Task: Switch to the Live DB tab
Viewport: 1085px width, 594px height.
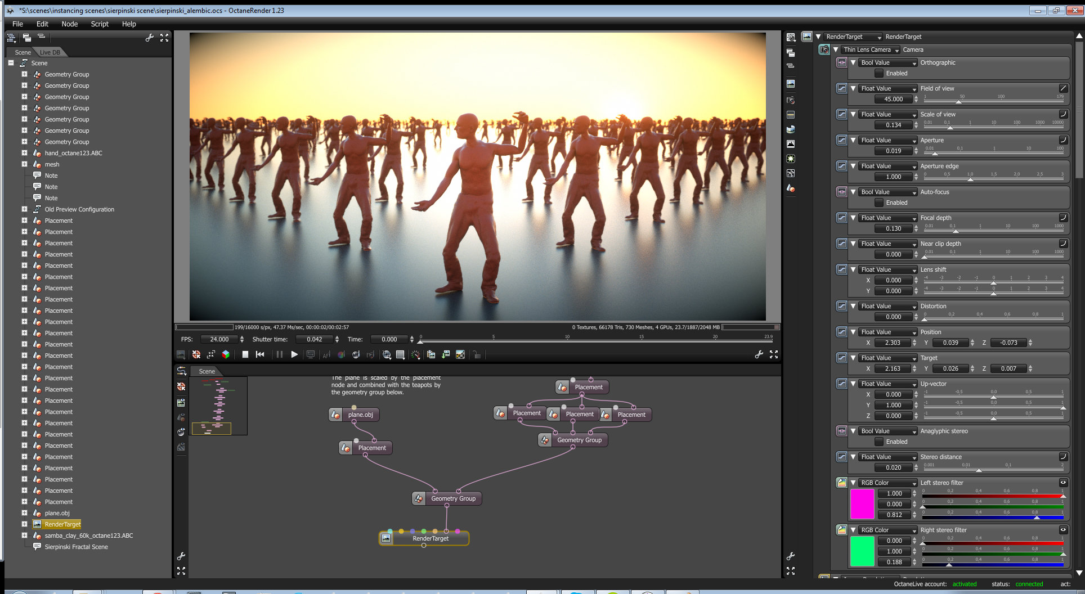Action: [50, 52]
